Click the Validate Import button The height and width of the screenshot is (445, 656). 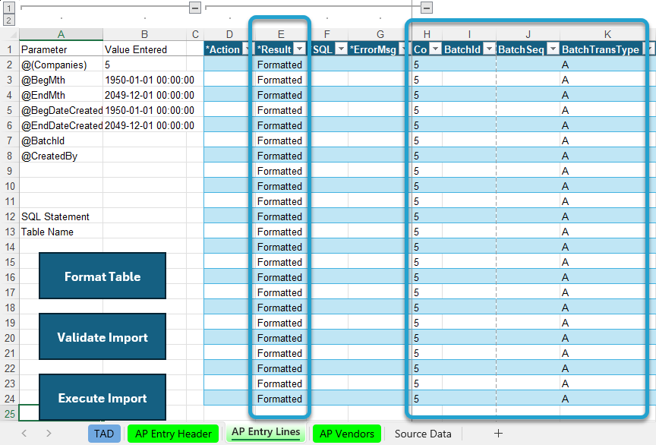(102, 336)
